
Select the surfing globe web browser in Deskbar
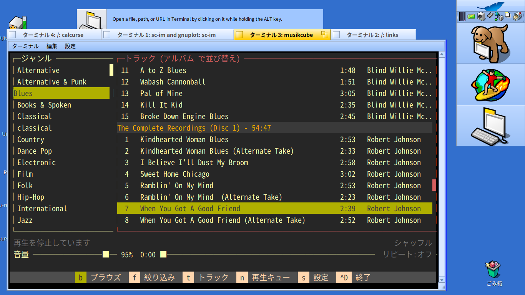click(x=490, y=85)
